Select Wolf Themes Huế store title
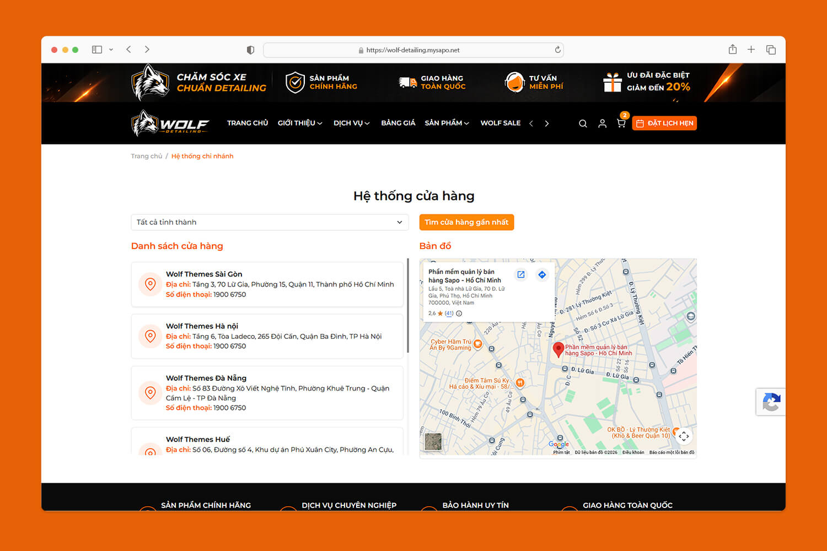827x551 pixels. 198,439
